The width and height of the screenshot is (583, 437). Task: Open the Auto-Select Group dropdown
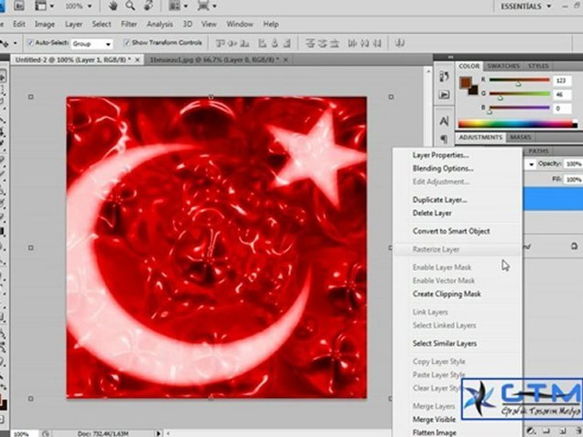click(91, 44)
